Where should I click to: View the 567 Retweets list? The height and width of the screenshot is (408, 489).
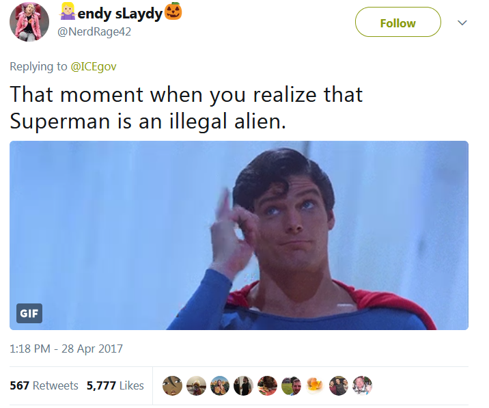pyautogui.click(x=44, y=385)
